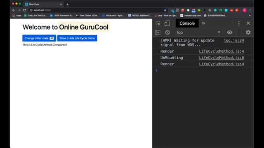Activate the DevTools element inspector icon

[158, 23]
